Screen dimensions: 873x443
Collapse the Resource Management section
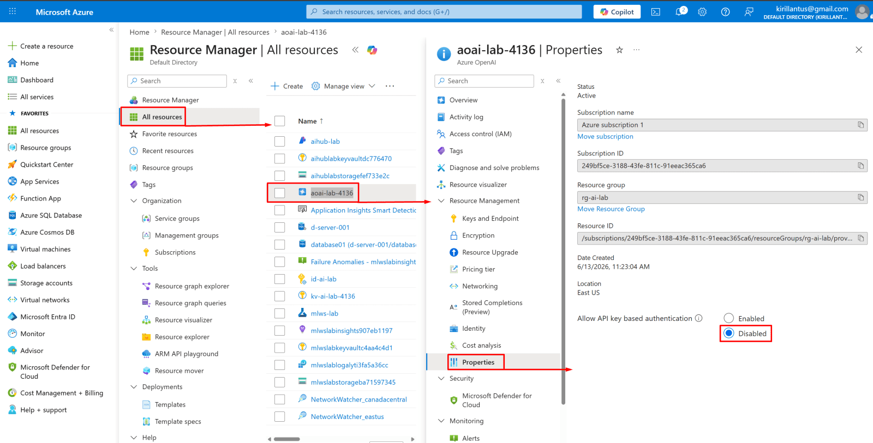click(441, 201)
